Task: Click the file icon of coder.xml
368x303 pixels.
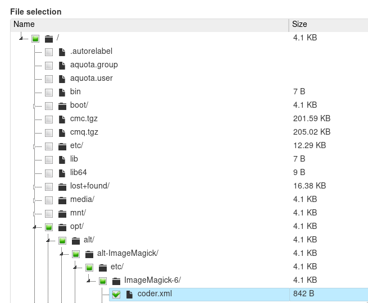Action: [130, 294]
